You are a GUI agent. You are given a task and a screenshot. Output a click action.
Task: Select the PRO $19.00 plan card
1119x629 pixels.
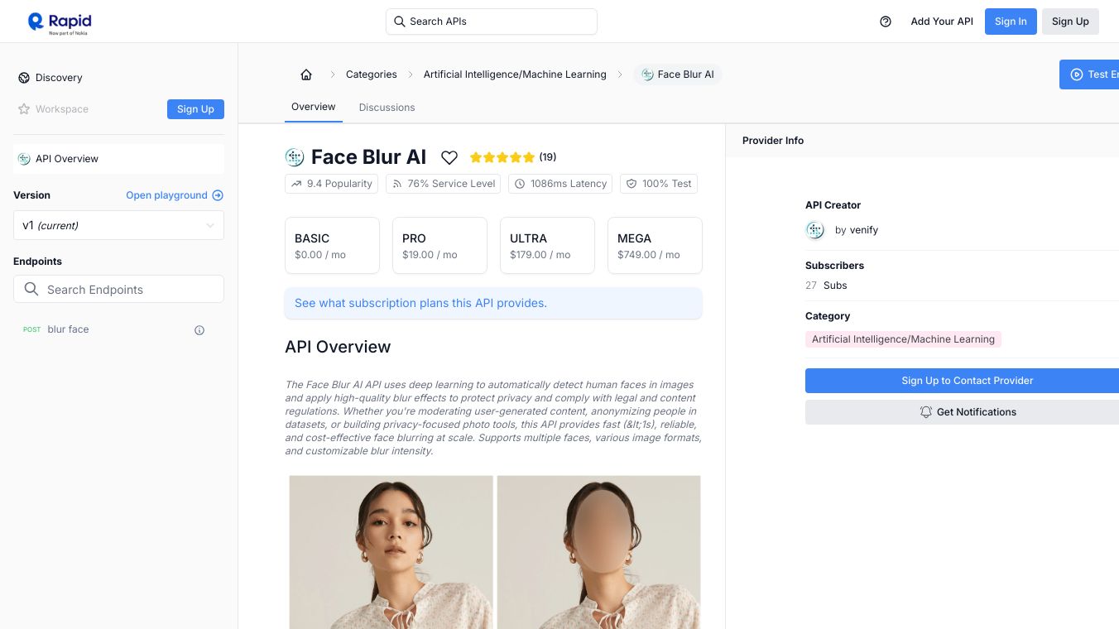click(x=439, y=246)
